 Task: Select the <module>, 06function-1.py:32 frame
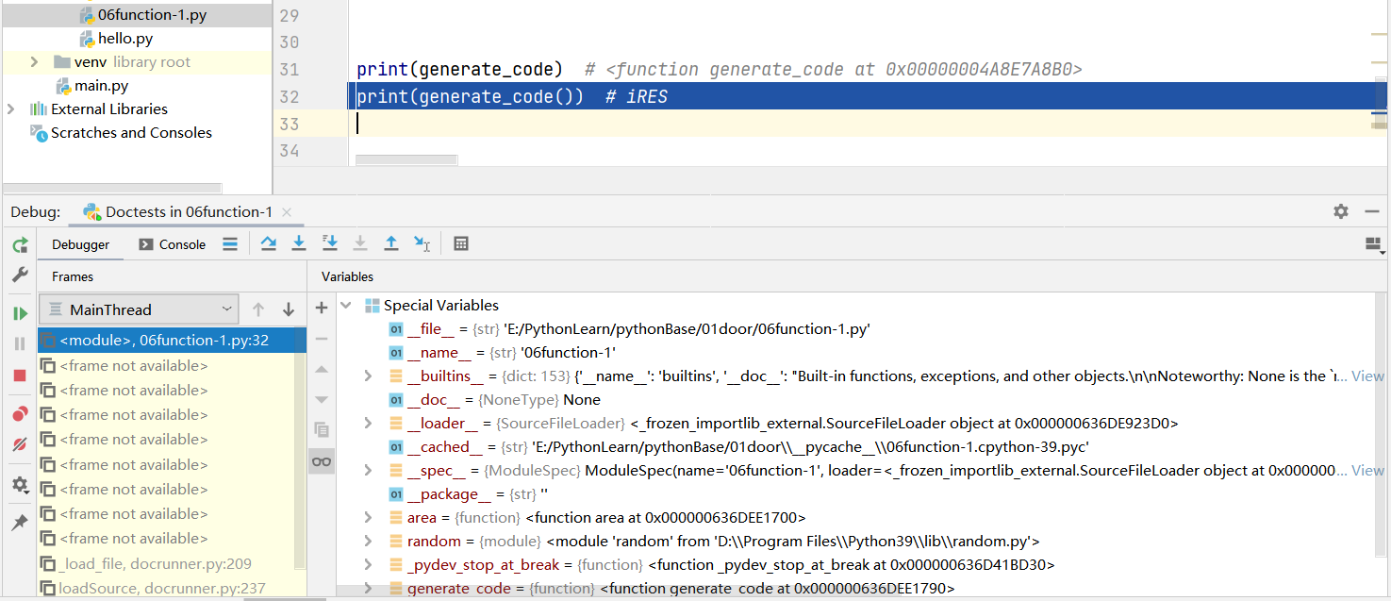(172, 341)
